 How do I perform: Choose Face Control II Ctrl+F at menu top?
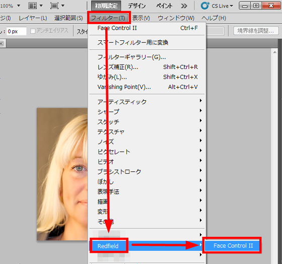click(147, 28)
